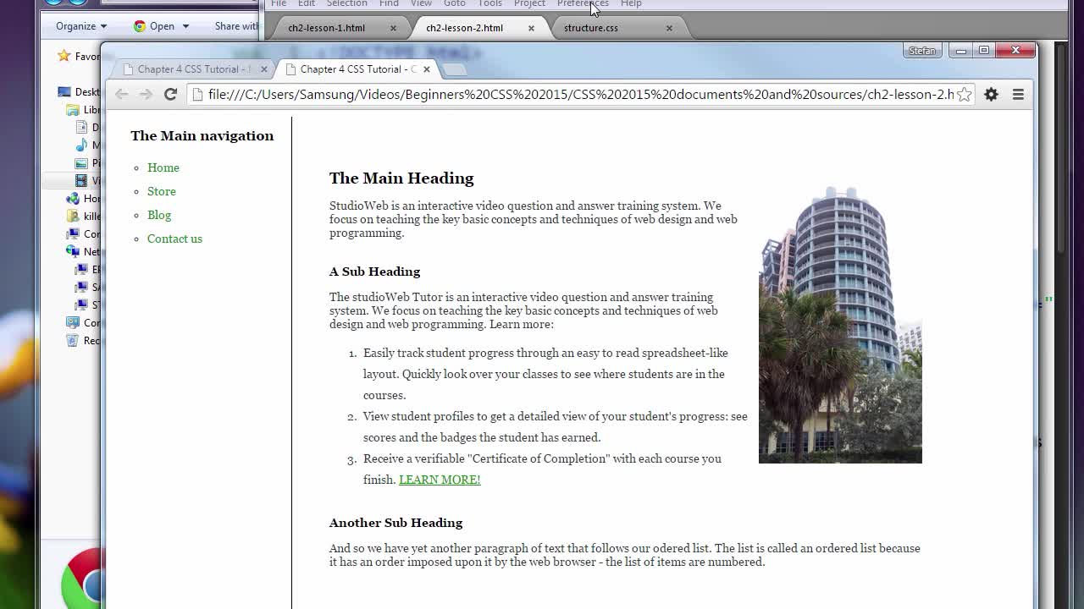
Task: Open the Organize dropdown in Explorer
Action: [x=81, y=26]
